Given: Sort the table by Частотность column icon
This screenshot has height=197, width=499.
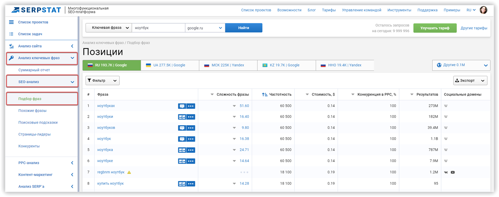Looking at the screenshot, I should pos(265,95).
